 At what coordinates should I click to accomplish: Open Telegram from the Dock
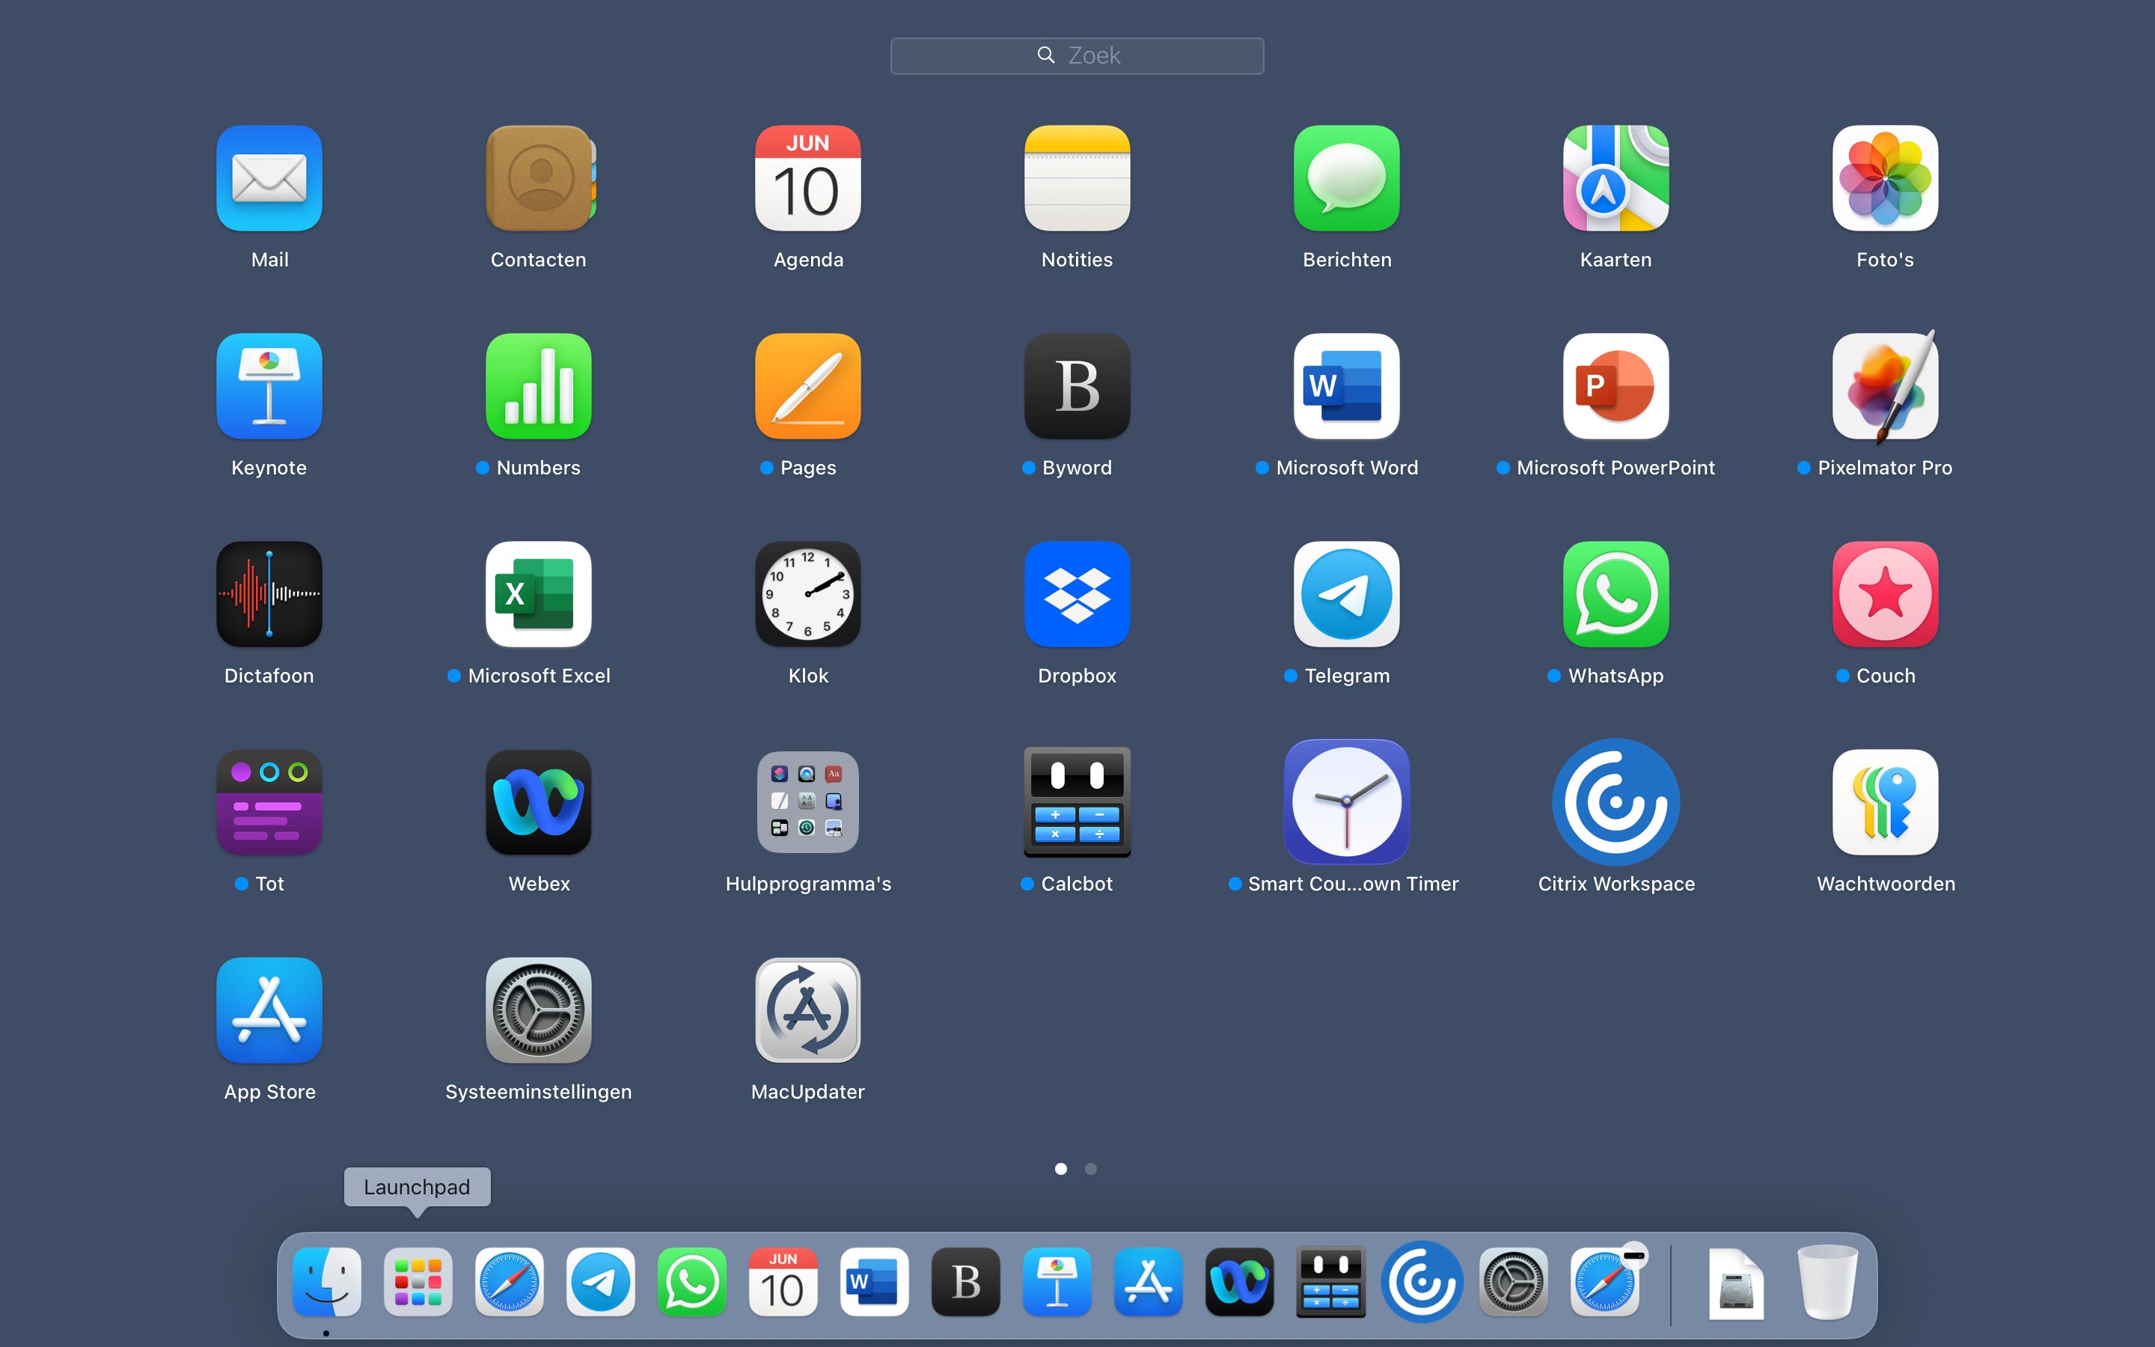click(x=600, y=1282)
